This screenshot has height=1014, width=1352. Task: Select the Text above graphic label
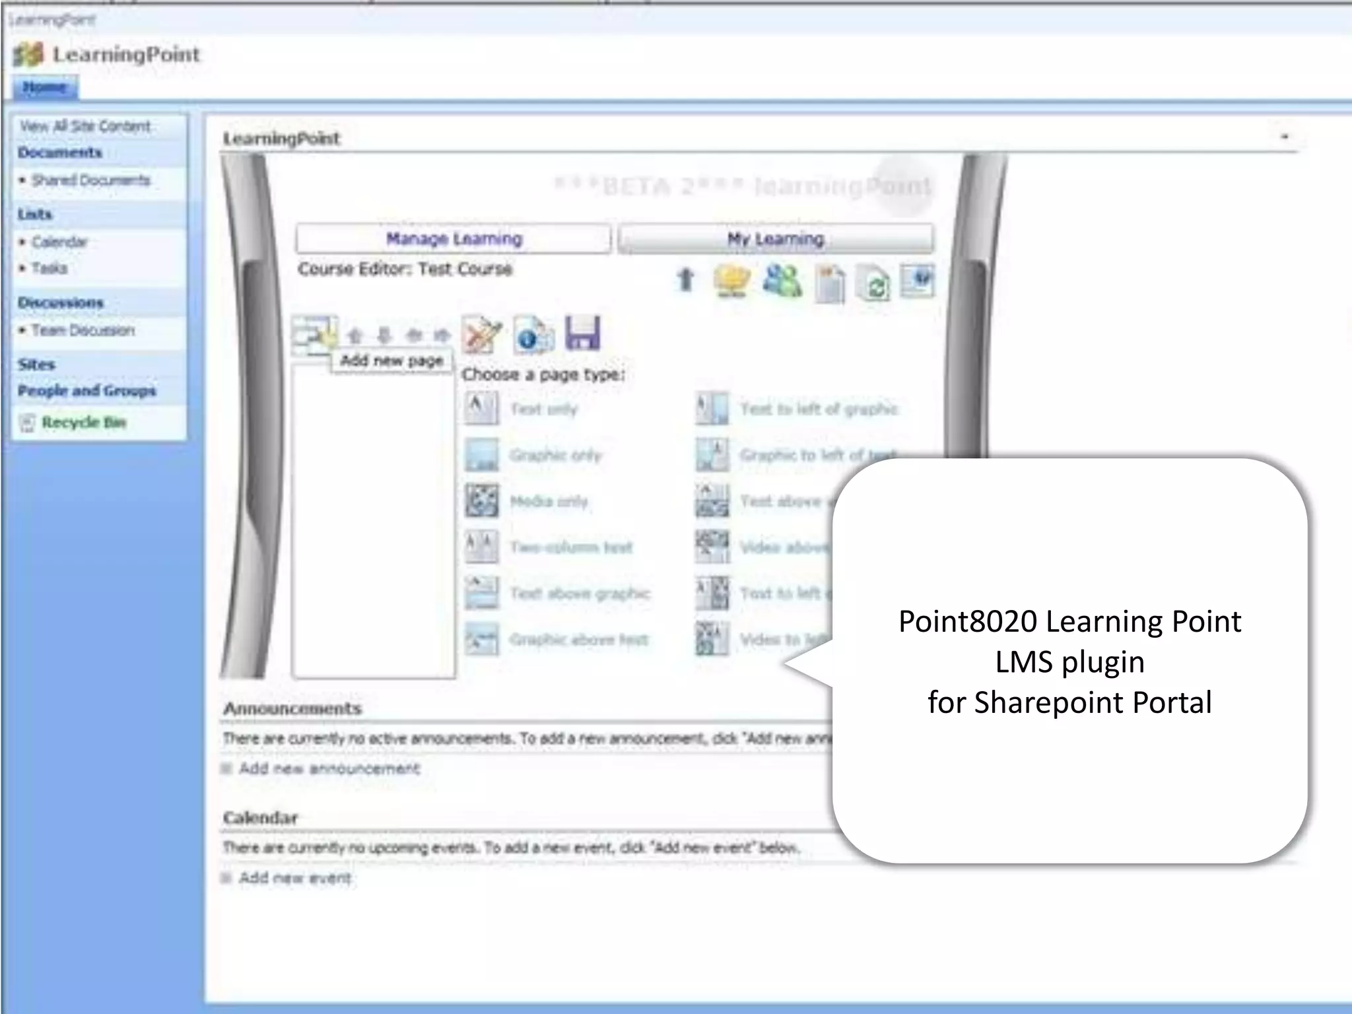tap(580, 593)
